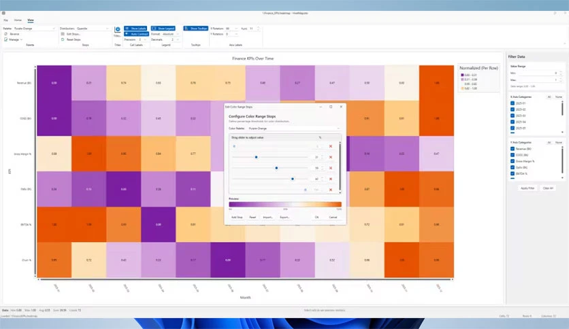Uncheck the 2025-05 X axis category
Image resolution: width=569 pixels, height=329 pixels.
[513, 128]
